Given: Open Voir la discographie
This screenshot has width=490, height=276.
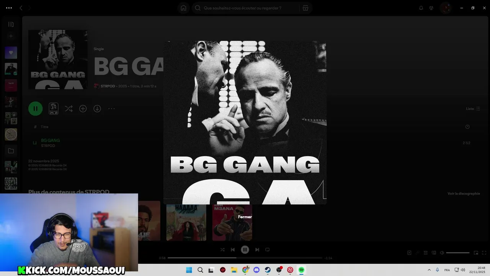Looking at the screenshot, I should pyautogui.click(x=464, y=194).
